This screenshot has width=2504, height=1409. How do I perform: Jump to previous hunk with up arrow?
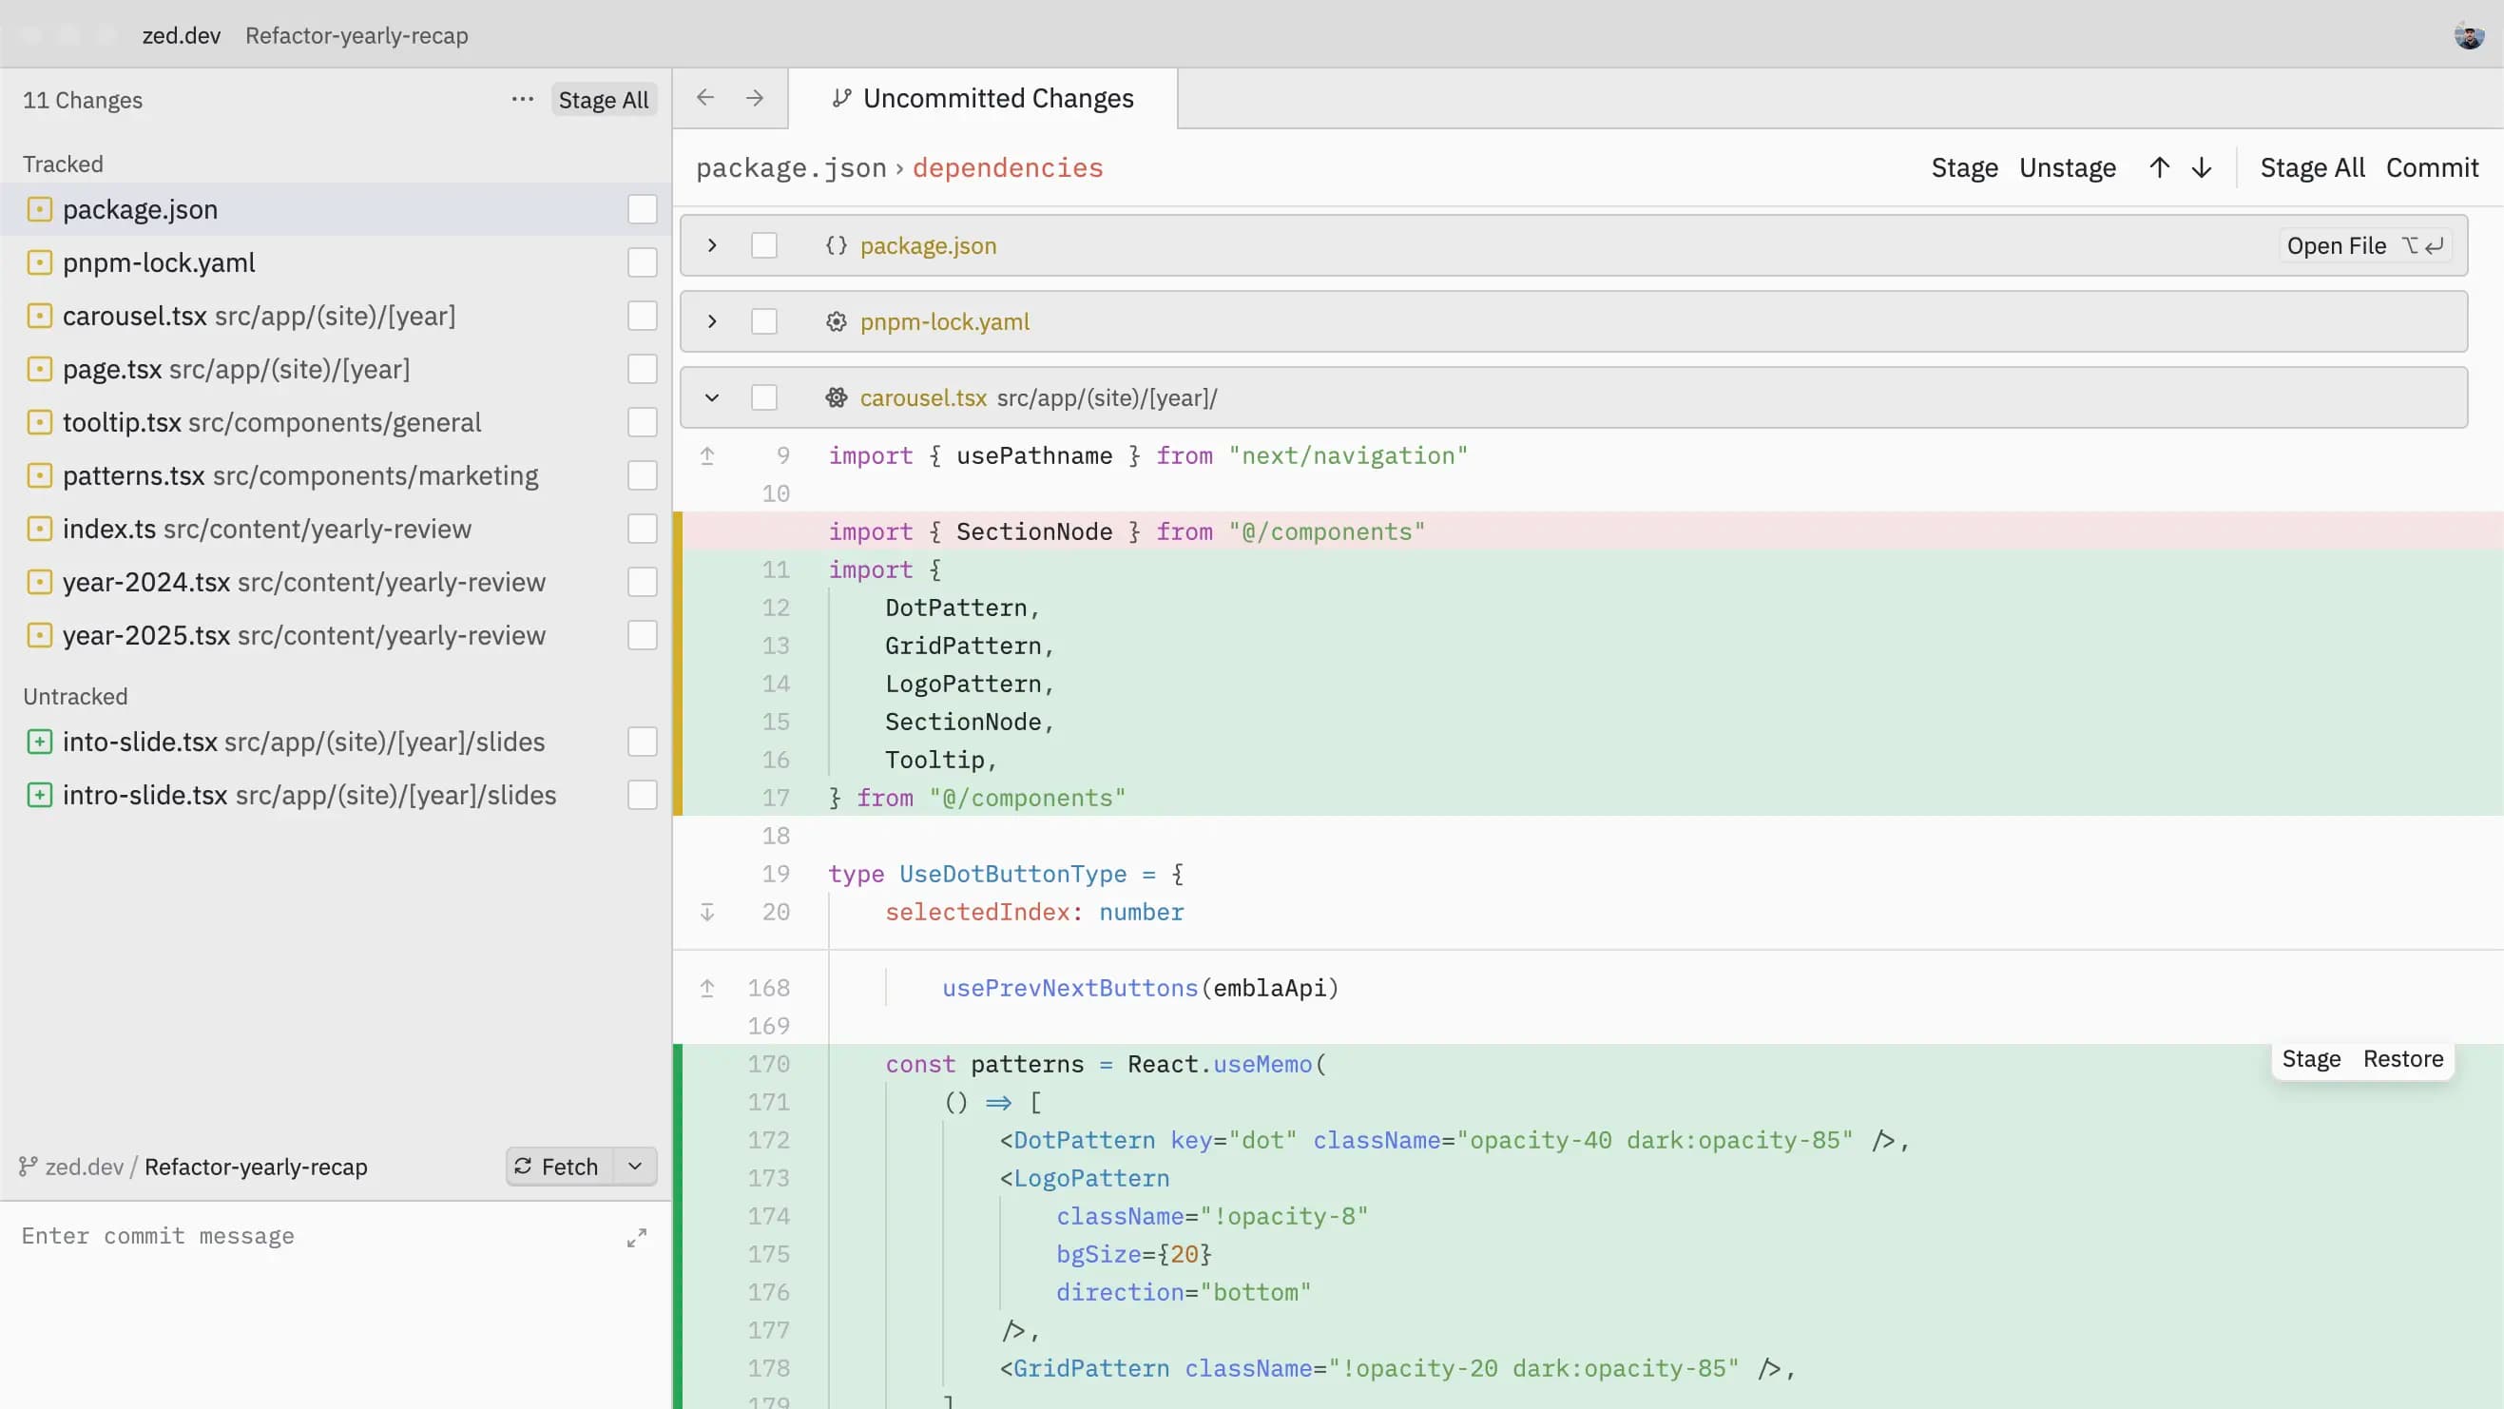(2159, 167)
